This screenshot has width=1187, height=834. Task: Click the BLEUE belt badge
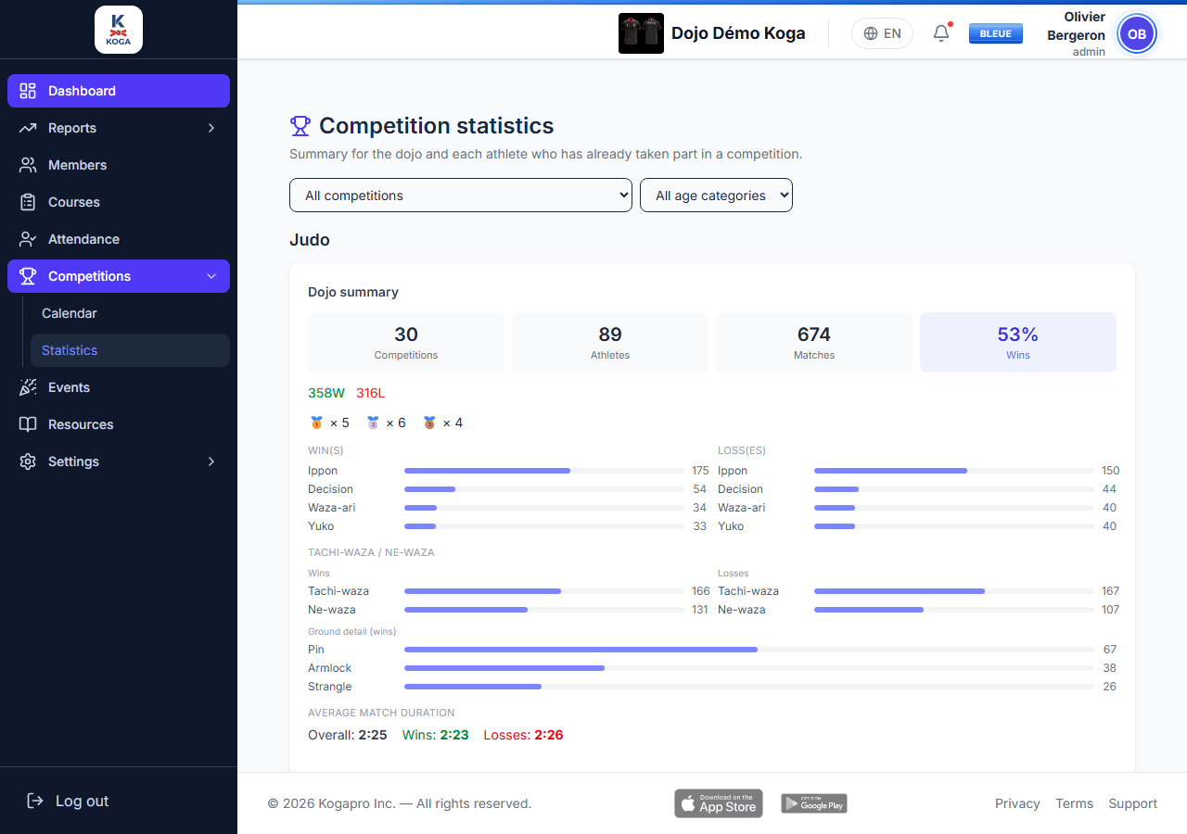[x=996, y=33]
